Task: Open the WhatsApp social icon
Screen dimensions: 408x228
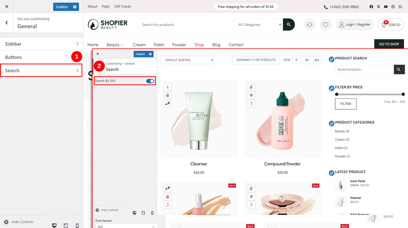Action: pyautogui.click(x=400, y=7)
